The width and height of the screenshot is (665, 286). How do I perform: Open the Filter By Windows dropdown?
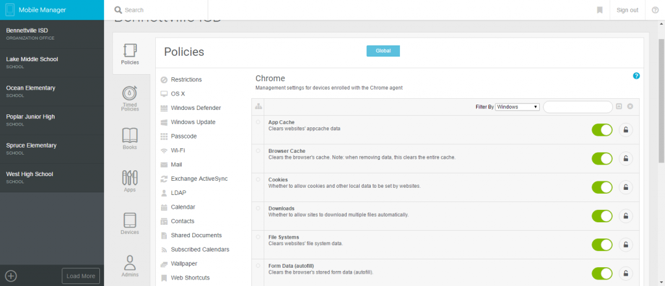[518, 107]
